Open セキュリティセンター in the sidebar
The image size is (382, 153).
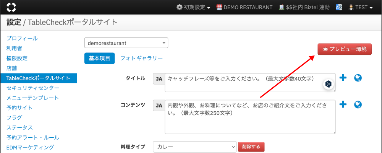coord(33,88)
